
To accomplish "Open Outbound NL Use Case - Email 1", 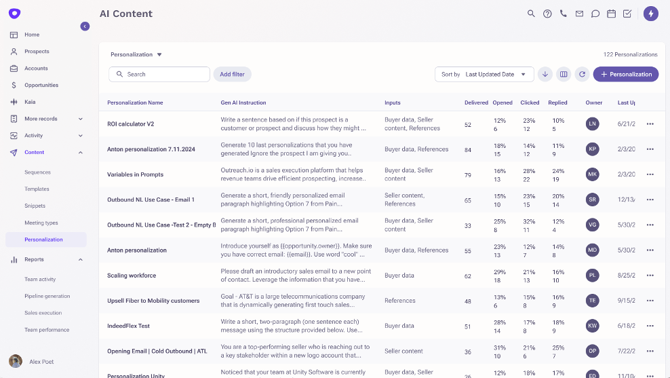I will coord(151,200).
